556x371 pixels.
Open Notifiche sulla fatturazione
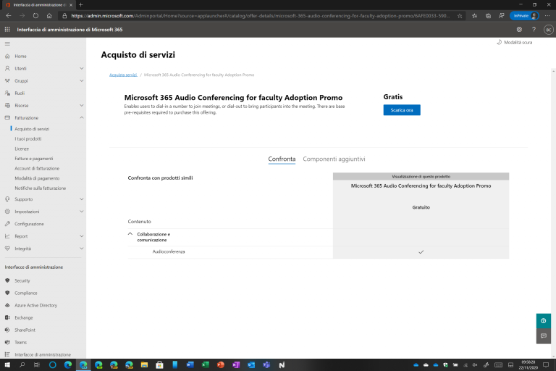[x=40, y=188]
